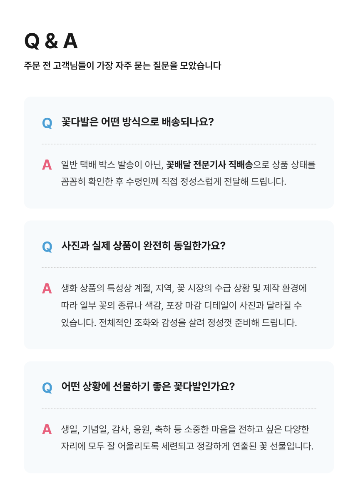This screenshot has height=503, width=358.
Task: Click the Q & A page heading
Action: [x=51, y=41]
